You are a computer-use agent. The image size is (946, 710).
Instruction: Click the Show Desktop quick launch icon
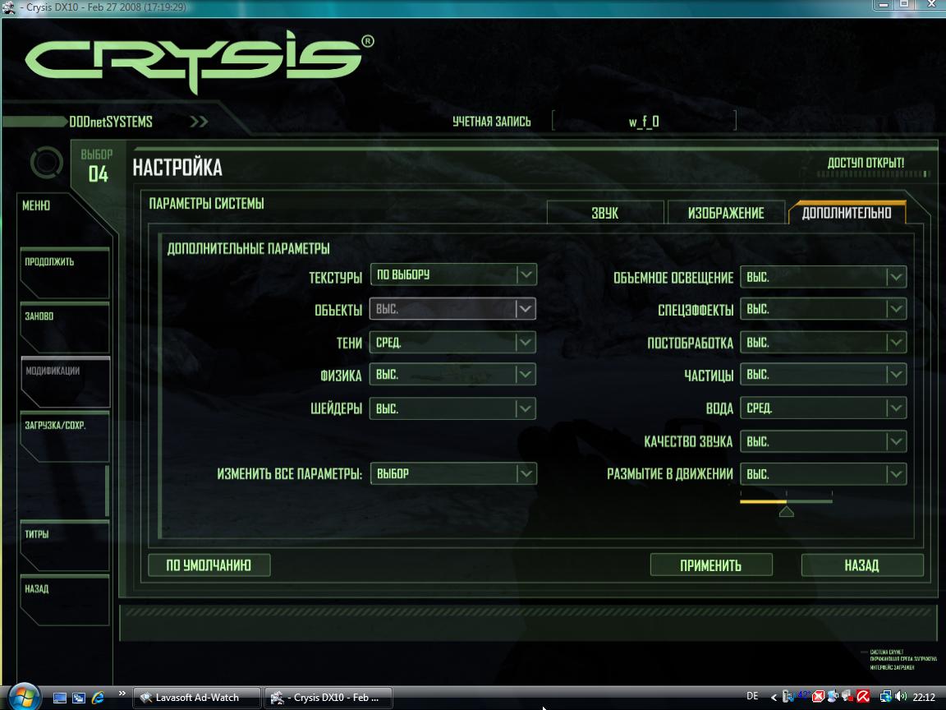(59, 698)
